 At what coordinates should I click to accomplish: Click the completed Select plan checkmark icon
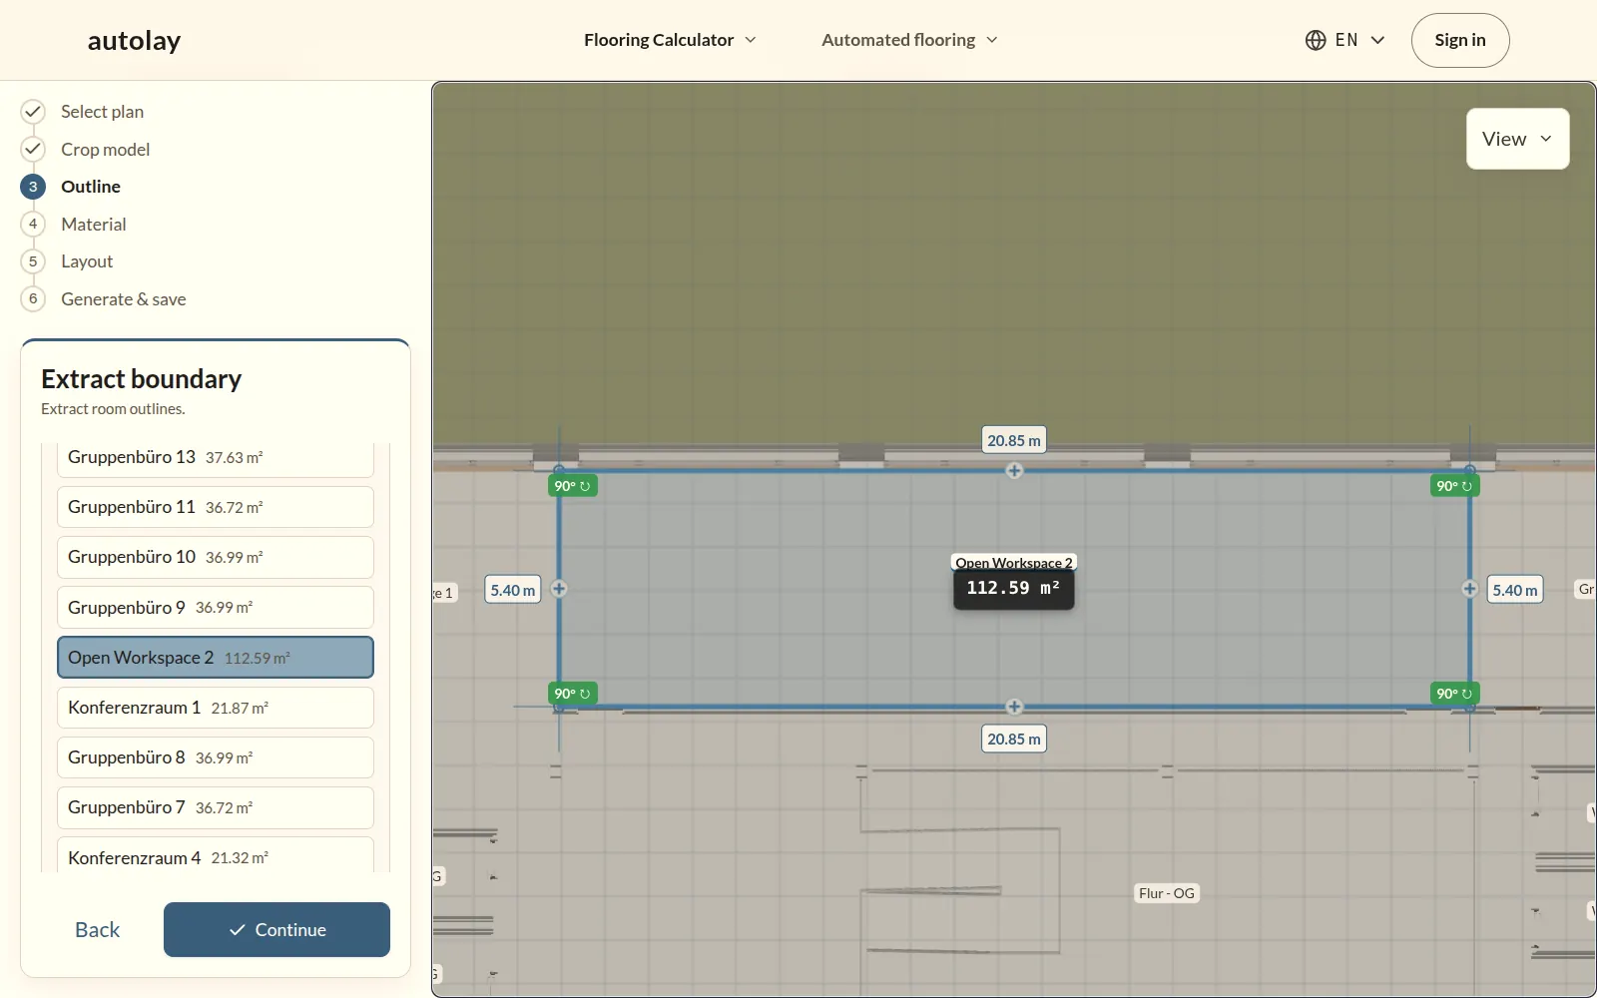pyautogui.click(x=33, y=111)
